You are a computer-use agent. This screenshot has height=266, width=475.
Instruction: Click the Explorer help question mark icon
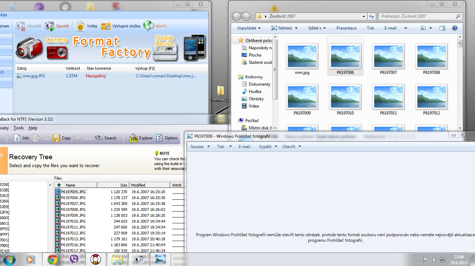(x=454, y=28)
